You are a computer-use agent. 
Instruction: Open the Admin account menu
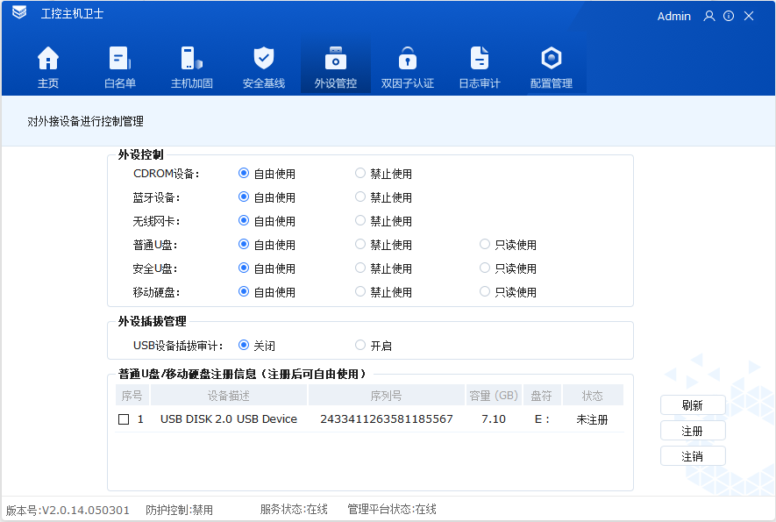[x=674, y=16]
